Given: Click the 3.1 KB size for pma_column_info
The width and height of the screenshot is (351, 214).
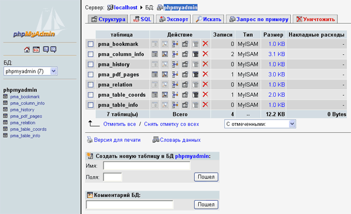Looking at the screenshot, I should click(277, 54).
